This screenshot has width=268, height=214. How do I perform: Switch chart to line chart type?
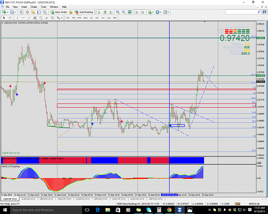(x=111, y=12)
